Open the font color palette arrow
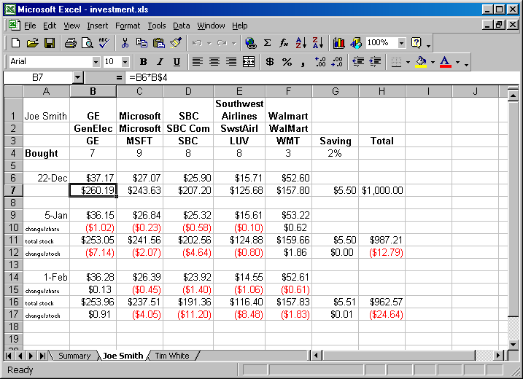523x379 pixels. [457, 62]
